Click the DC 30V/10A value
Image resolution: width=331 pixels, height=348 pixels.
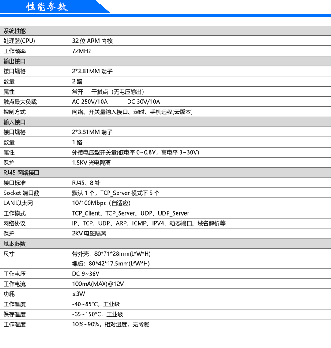[143, 102]
